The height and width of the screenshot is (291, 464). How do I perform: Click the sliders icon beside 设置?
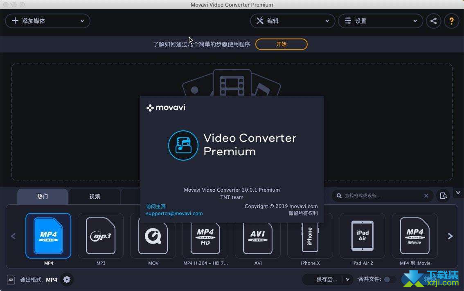coord(348,21)
